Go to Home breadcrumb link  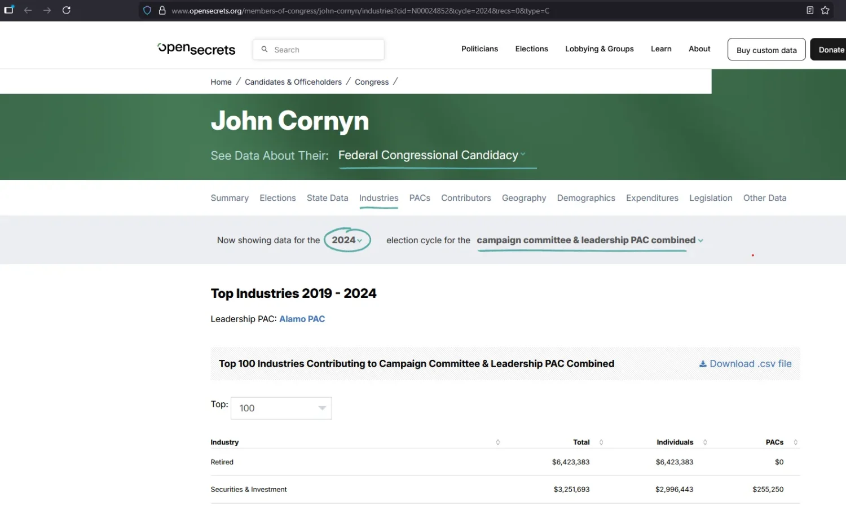pyautogui.click(x=221, y=82)
